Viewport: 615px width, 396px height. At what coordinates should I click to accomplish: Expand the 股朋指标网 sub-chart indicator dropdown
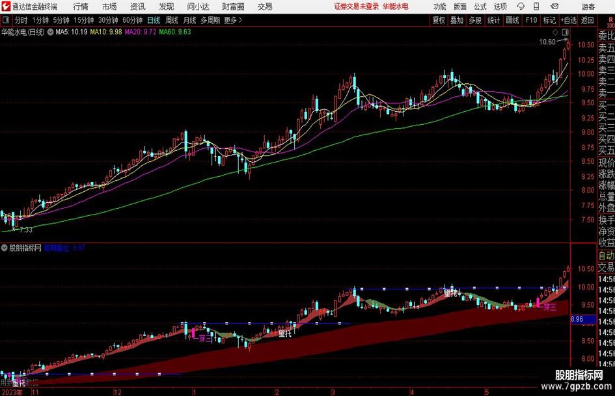(x=5, y=248)
